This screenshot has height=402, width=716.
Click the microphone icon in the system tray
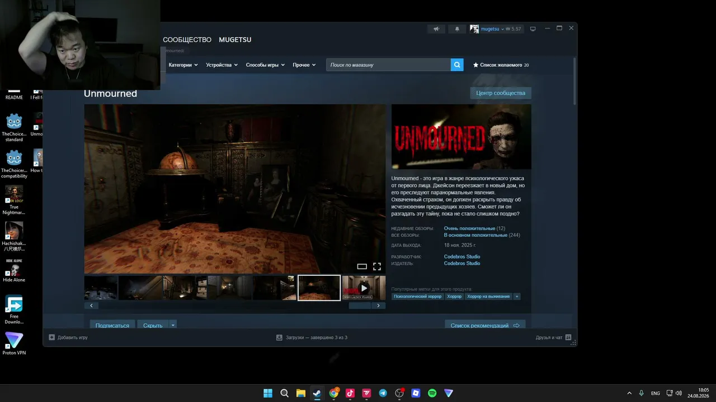(x=642, y=393)
